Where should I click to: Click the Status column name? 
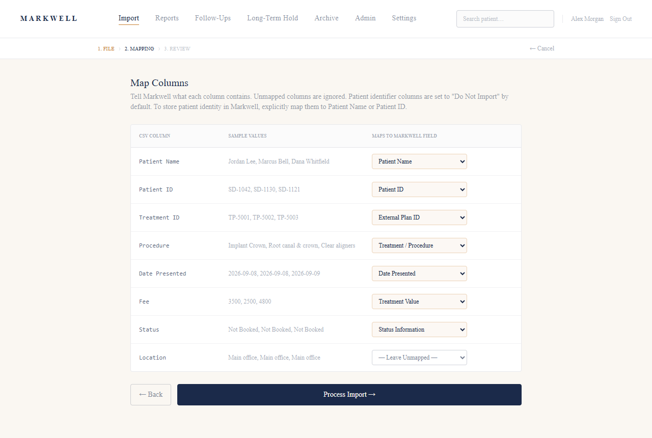coord(149,330)
